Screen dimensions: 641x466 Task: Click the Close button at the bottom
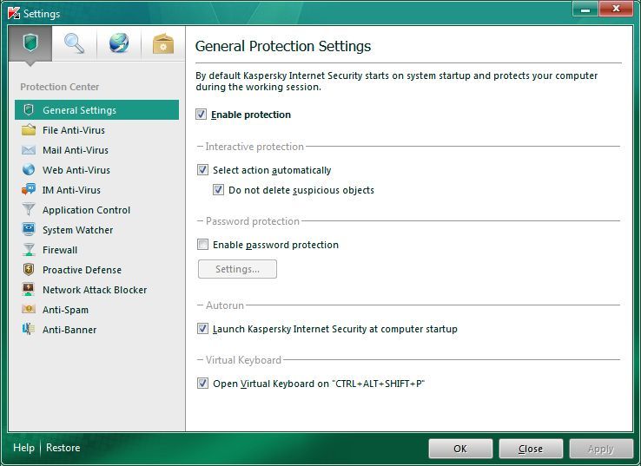click(x=531, y=449)
